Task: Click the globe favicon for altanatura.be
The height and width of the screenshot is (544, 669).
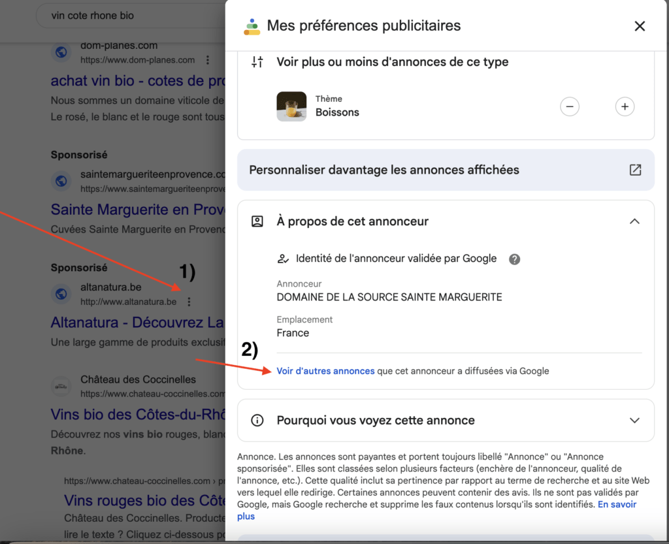Action: coord(61,295)
